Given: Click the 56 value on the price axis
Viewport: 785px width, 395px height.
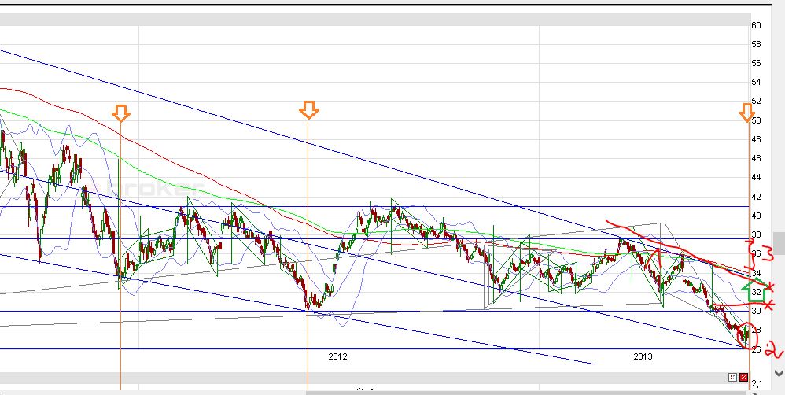Looking at the screenshot, I should point(756,64).
